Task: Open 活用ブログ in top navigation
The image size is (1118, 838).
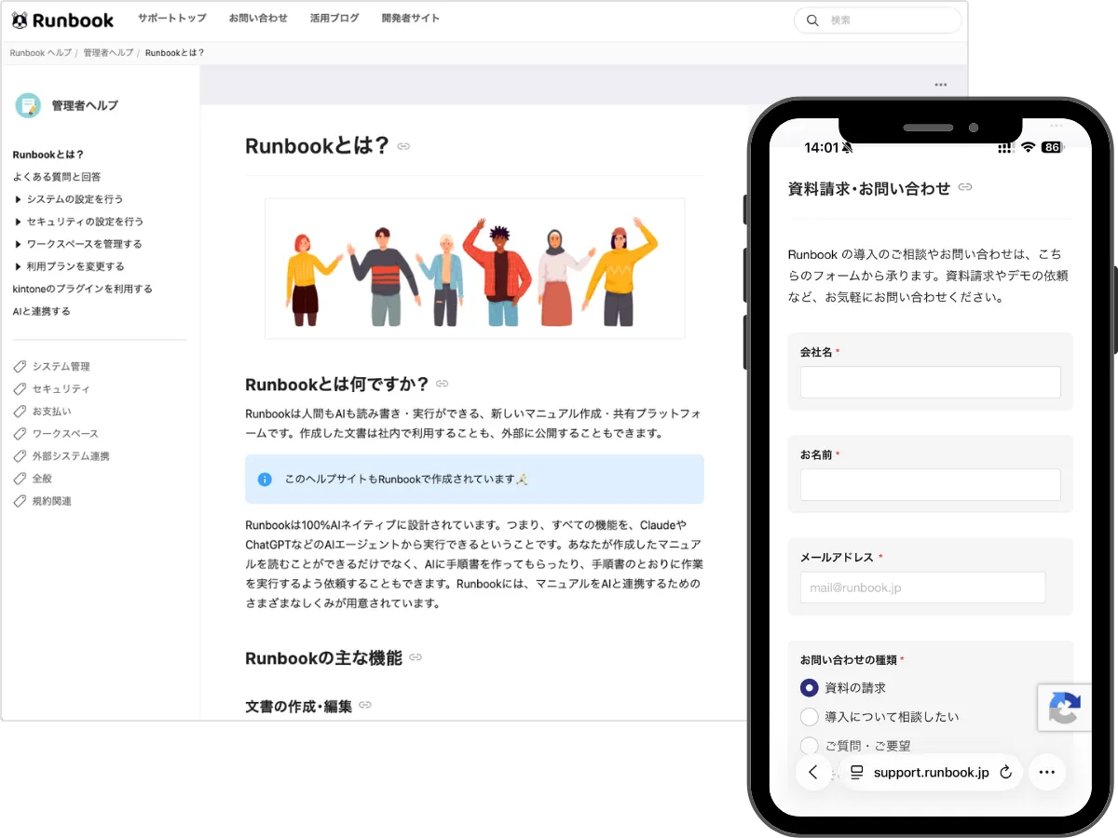Action: coord(334,19)
